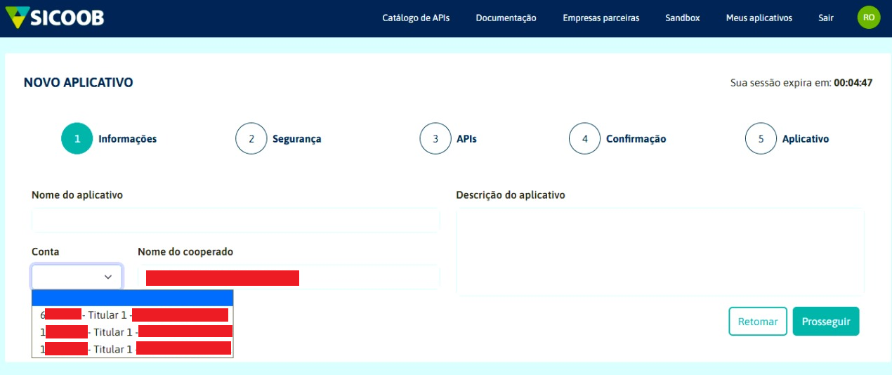This screenshot has width=892, height=375.
Task: Select step 3 APIs circle
Action: pos(435,139)
